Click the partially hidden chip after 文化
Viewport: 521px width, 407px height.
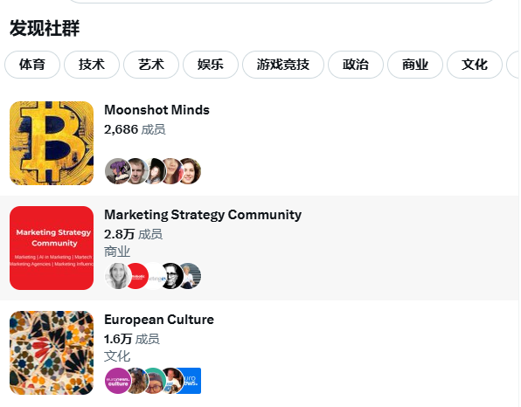pyautogui.click(x=512, y=65)
